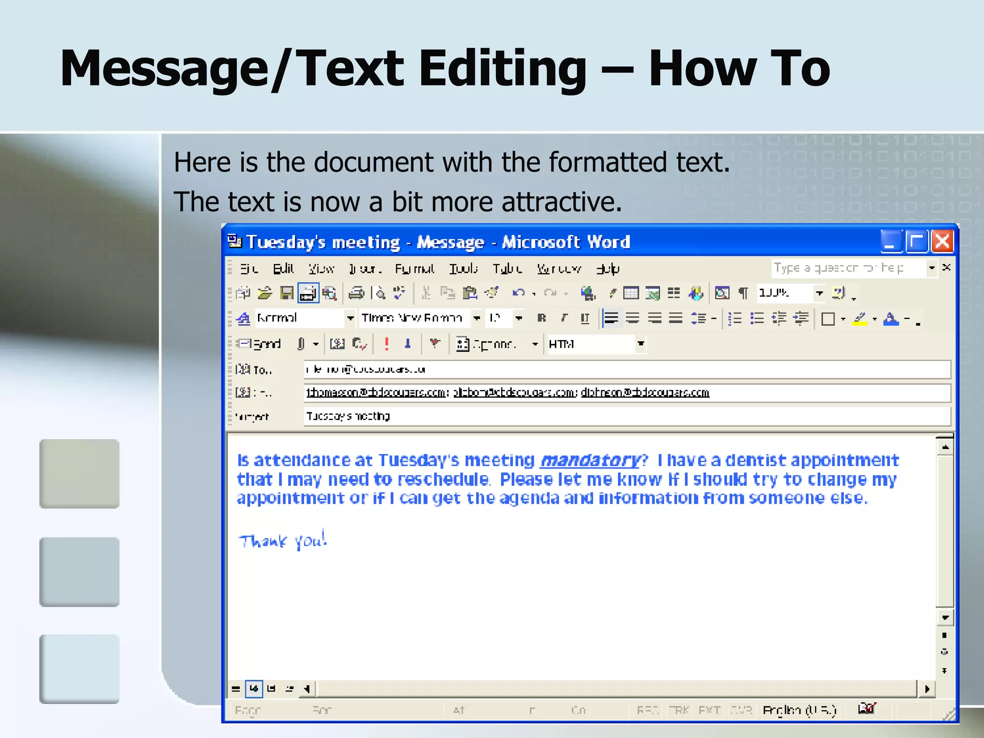Click the Message Flag icon
The width and height of the screenshot is (984, 738).
coord(435,344)
